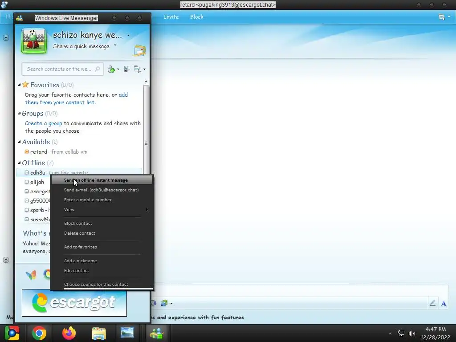
Task: Open the quick message dropdown arrow
Action: click(x=115, y=45)
